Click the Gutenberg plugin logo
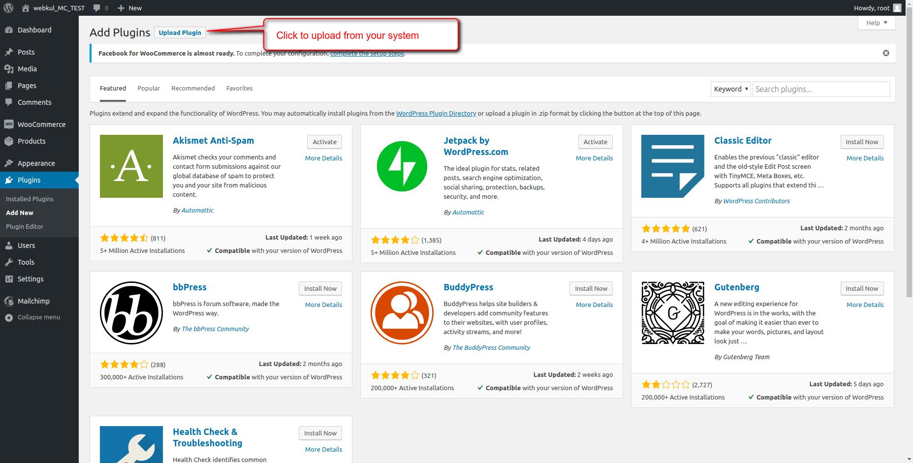Screen dimensions: 913x463 pyautogui.click(x=672, y=313)
